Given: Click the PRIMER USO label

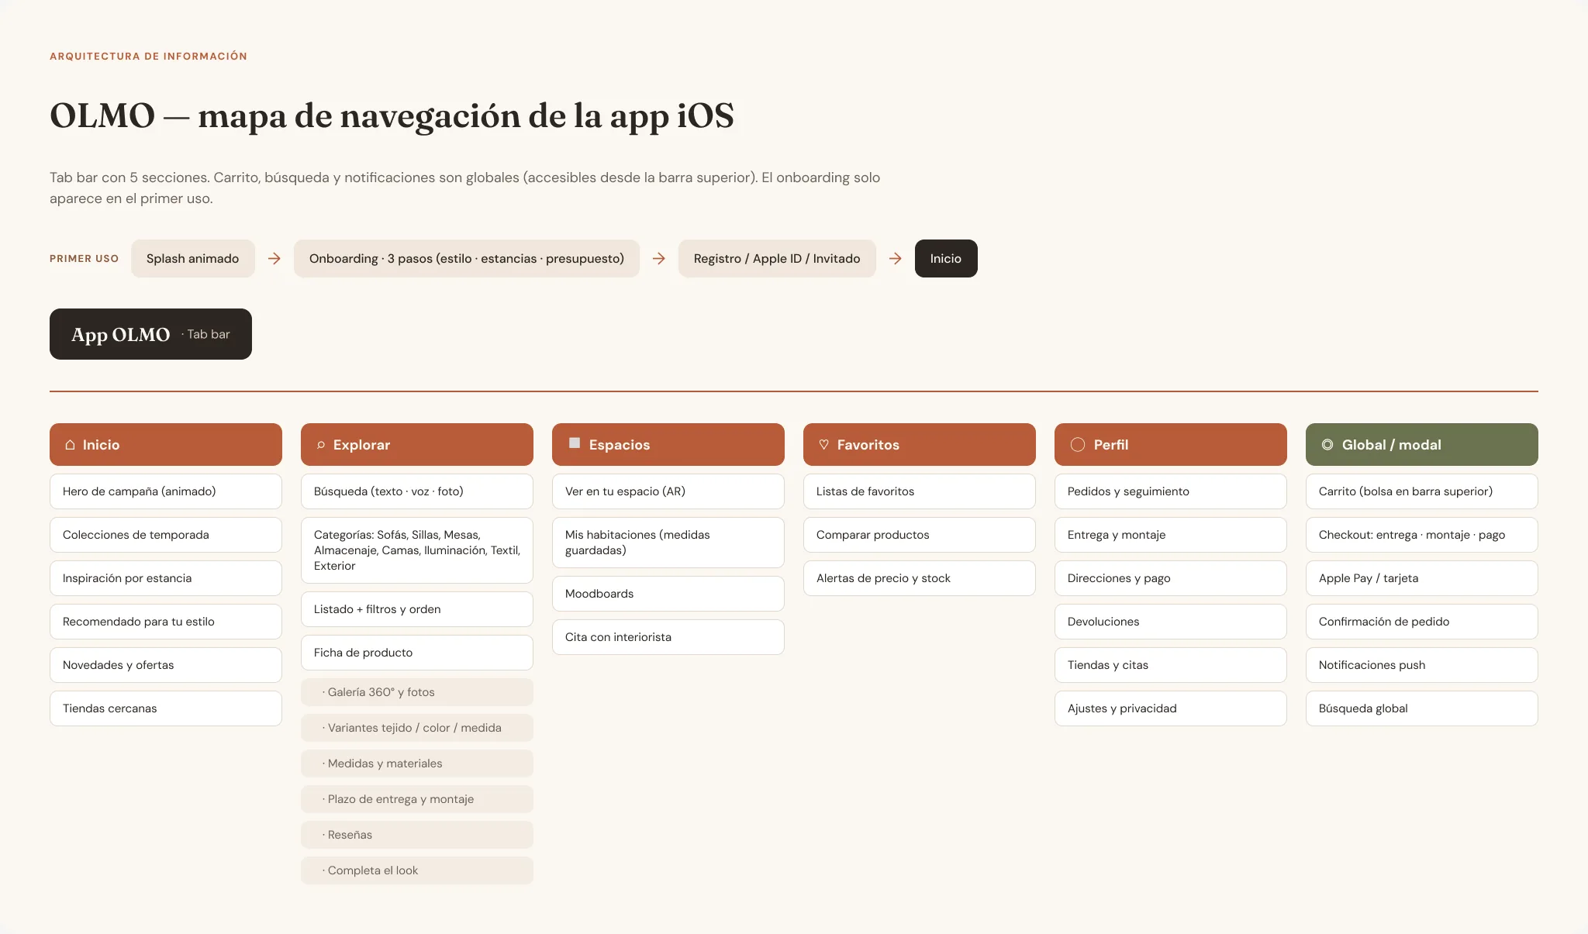Looking at the screenshot, I should coord(84,259).
